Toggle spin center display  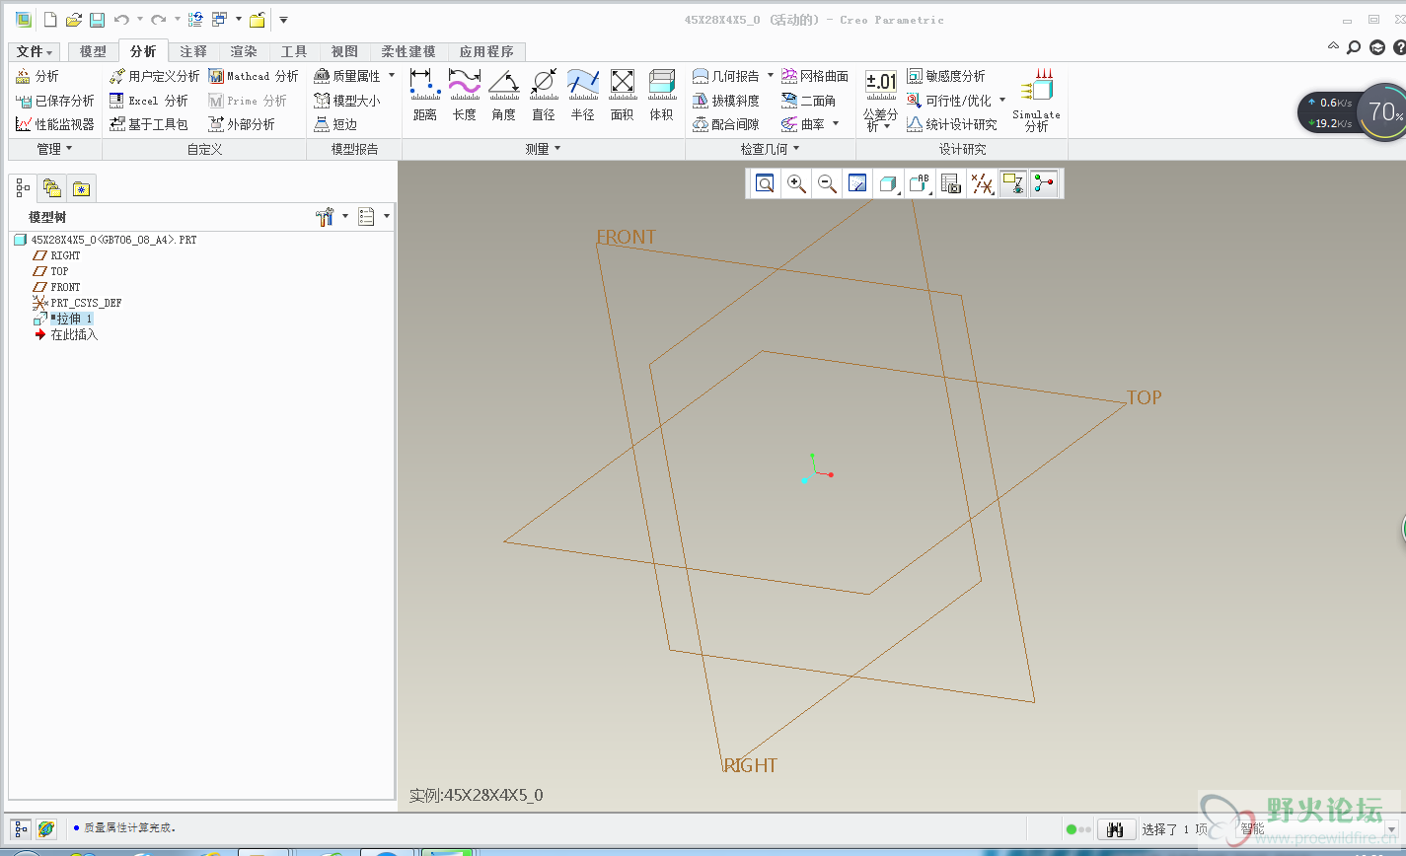[x=1044, y=183]
